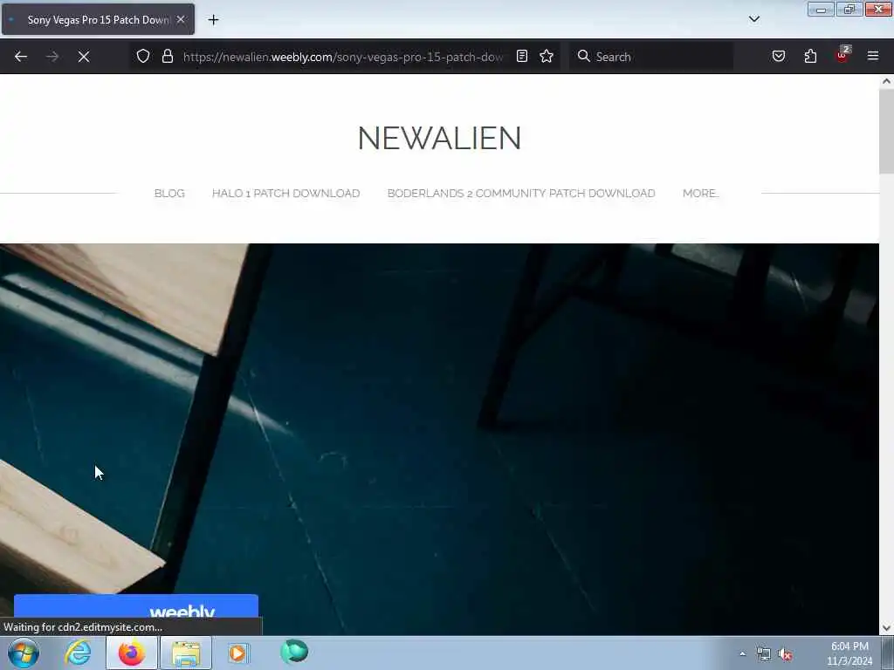
Task: Open a new tab with plus button
Action: click(x=213, y=20)
